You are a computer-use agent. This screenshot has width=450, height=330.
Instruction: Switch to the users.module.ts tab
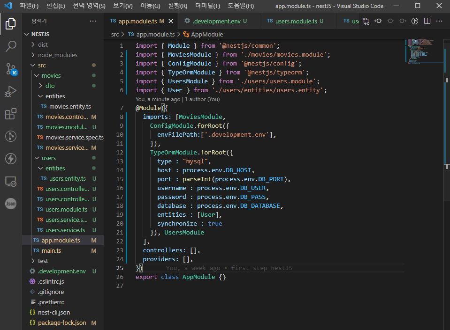[x=298, y=21]
